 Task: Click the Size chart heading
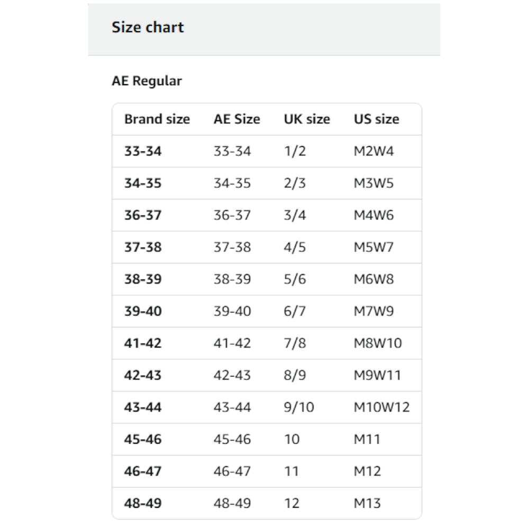(148, 28)
